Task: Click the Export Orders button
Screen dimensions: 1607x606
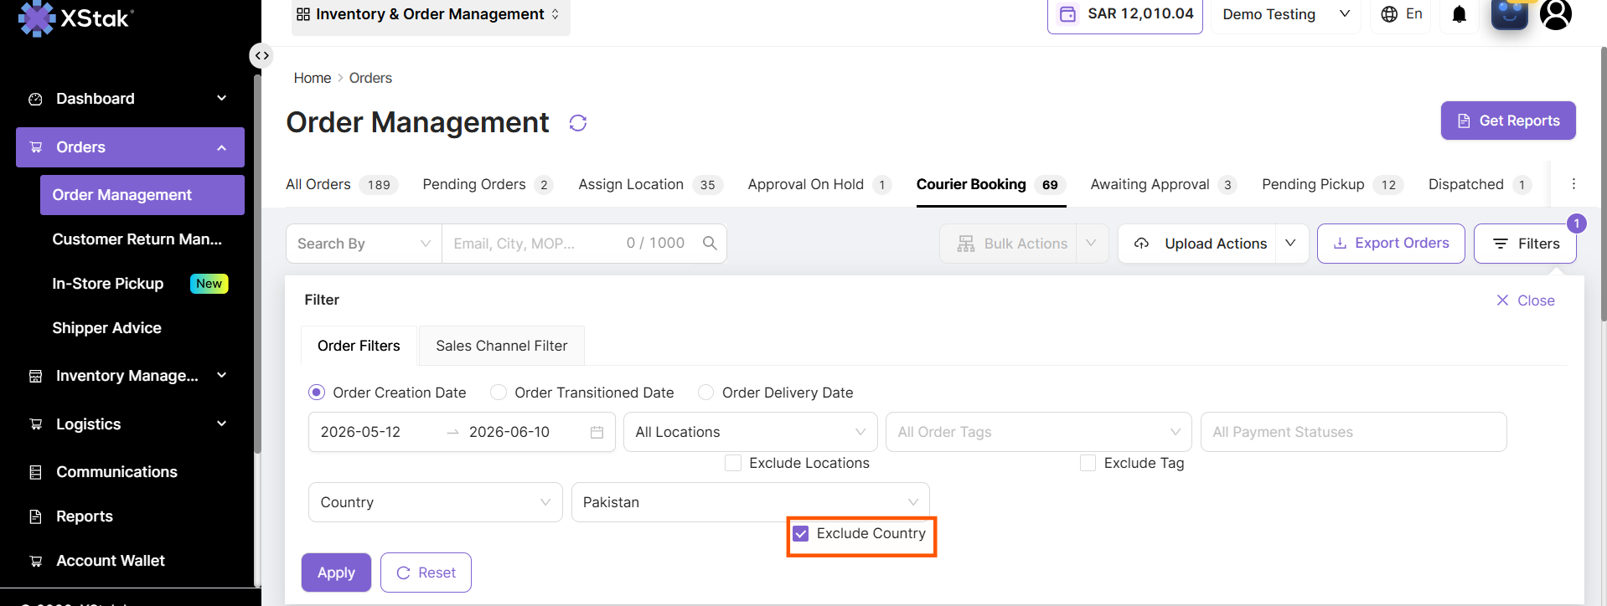Action: pyautogui.click(x=1391, y=244)
